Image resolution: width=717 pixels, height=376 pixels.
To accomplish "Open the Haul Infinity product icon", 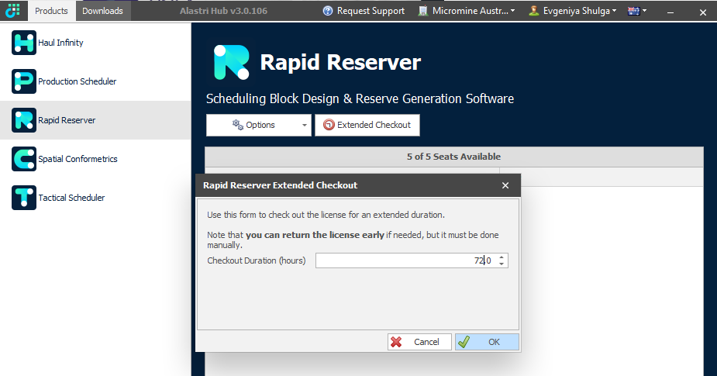I will (24, 43).
